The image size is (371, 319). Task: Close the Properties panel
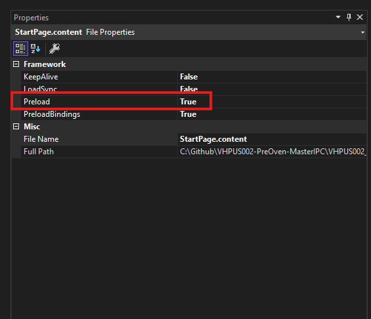pyautogui.click(x=360, y=17)
